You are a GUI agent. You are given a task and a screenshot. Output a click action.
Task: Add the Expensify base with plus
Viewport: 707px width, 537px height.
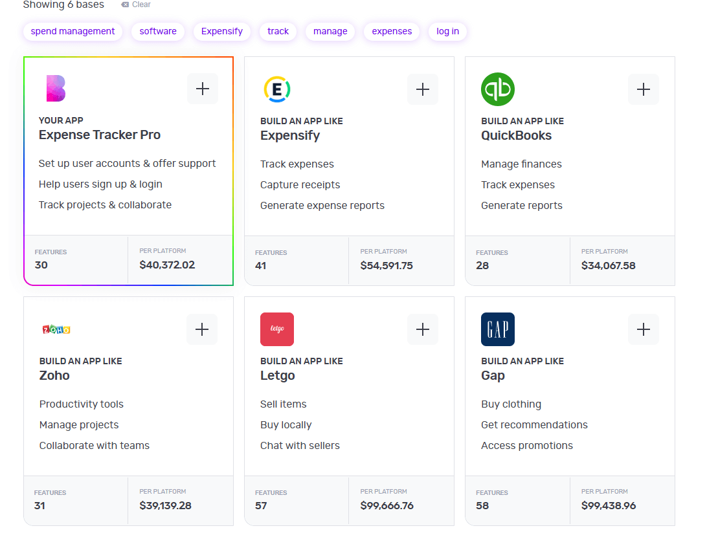coord(423,89)
